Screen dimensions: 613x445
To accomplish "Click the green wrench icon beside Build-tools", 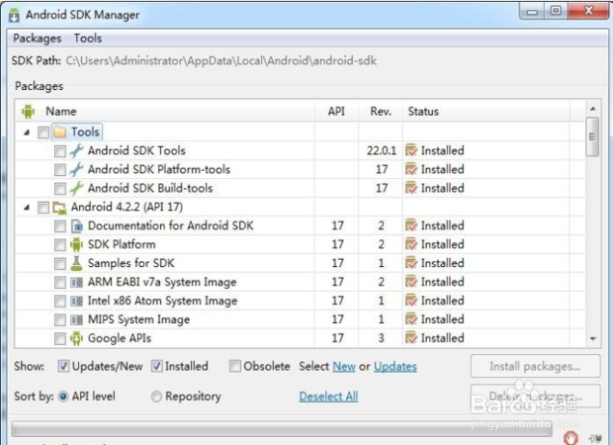I will point(77,188).
